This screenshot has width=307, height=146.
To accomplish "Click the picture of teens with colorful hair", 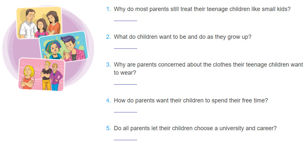I will (64, 47).
